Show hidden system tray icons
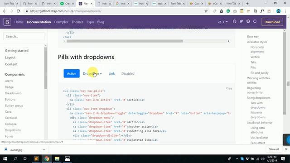 point(237,159)
